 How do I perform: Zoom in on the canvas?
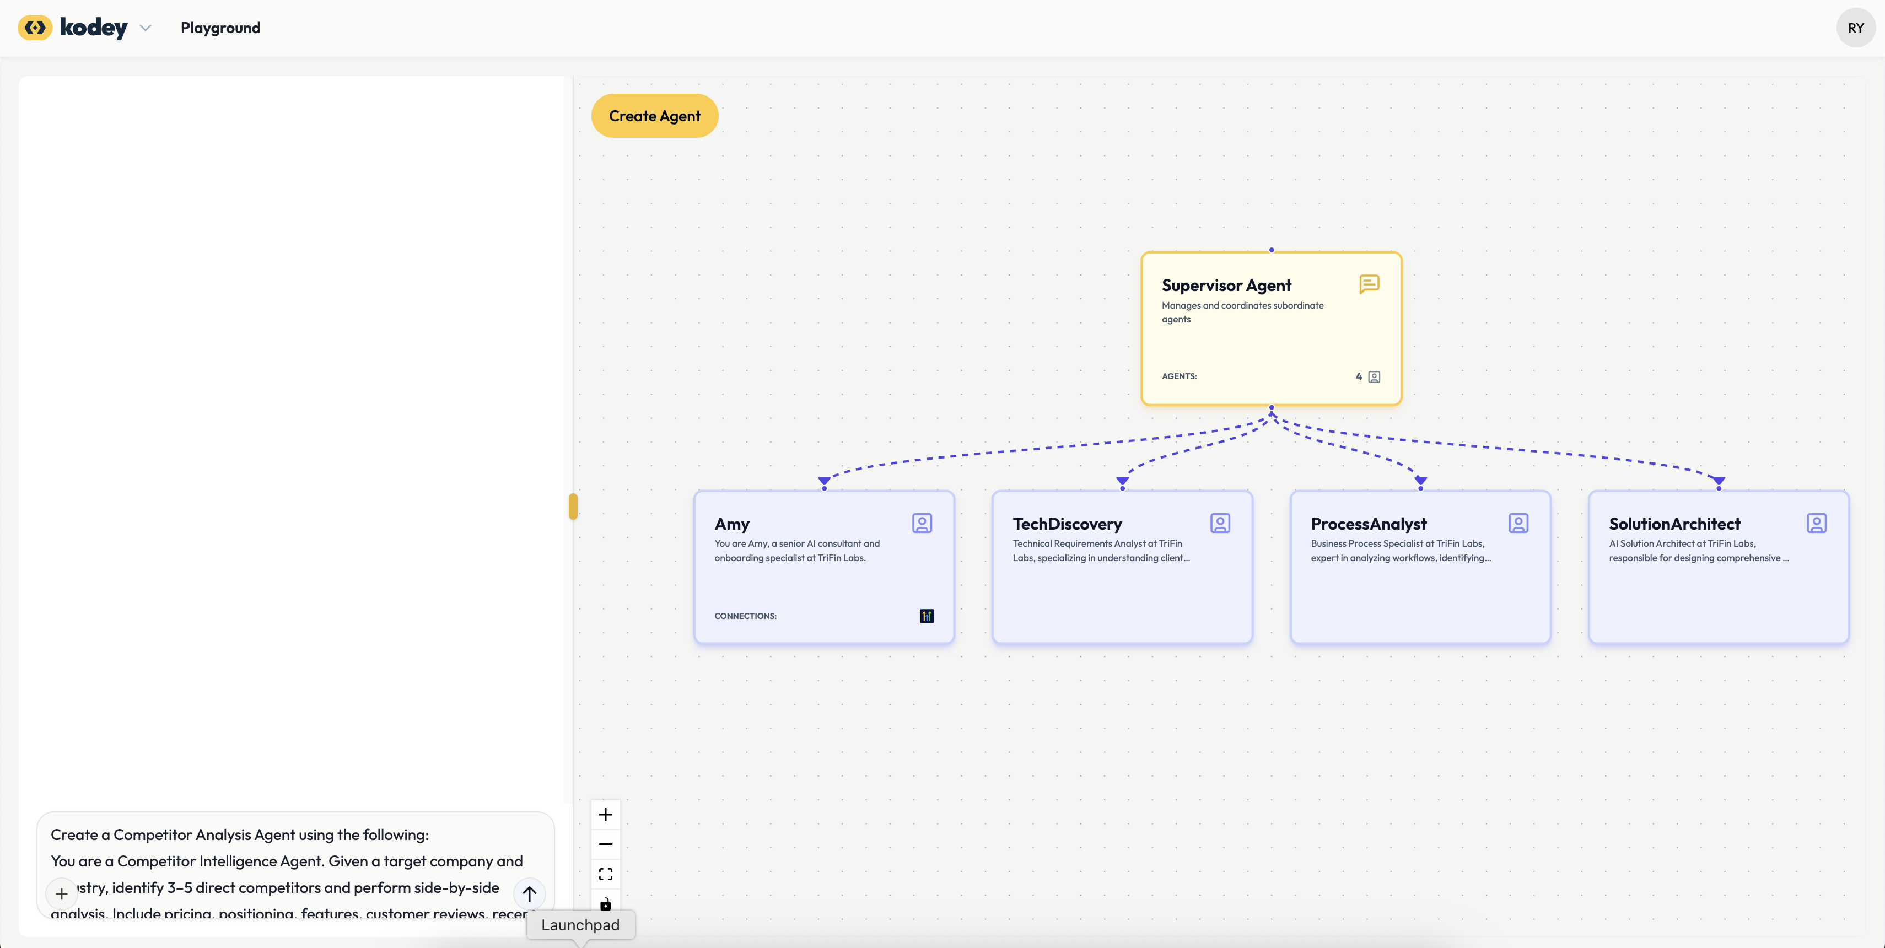tap(605, 815)
